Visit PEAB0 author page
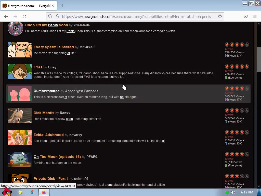 [x=92, y=157]
